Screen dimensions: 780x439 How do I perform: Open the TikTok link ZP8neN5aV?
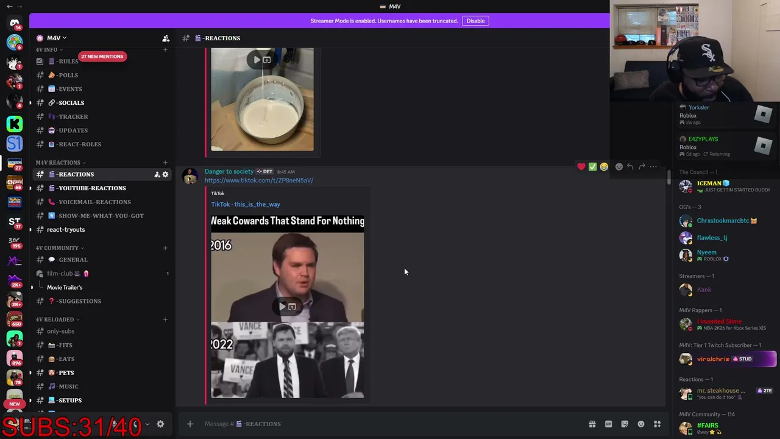click(259, 180)
